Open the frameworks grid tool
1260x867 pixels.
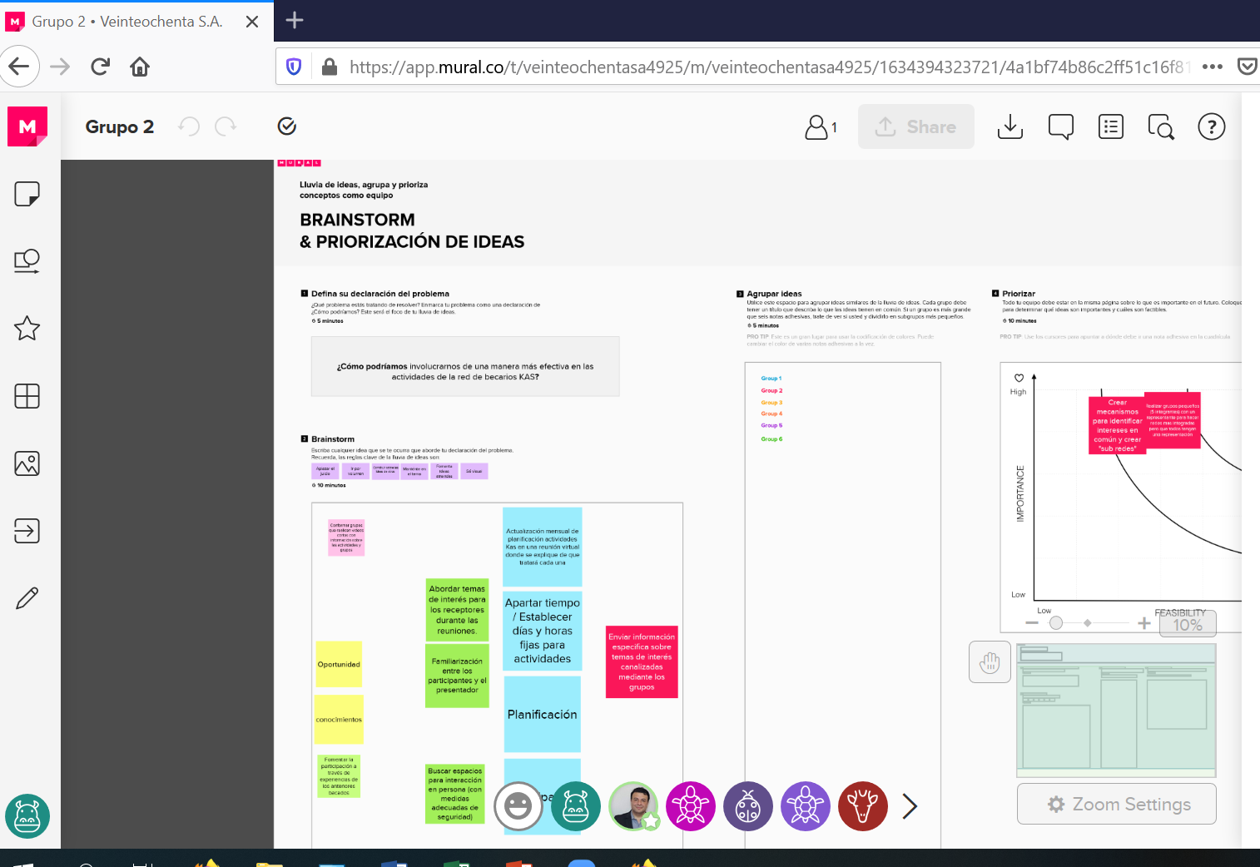27,396
